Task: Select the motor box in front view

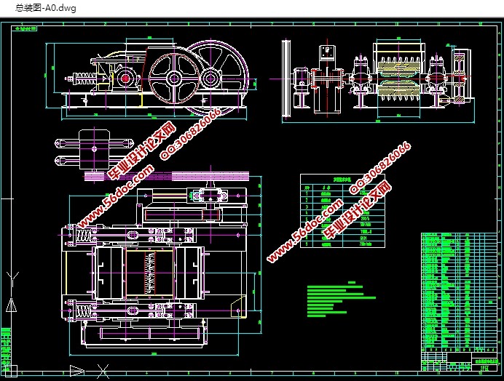Action: coord(323,53)
